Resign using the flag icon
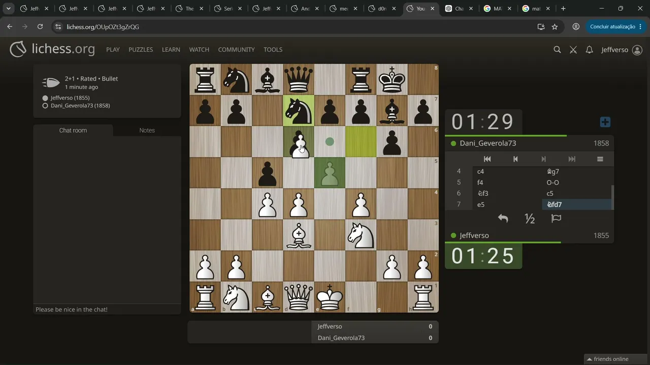The width and height of the screenshot is (650, 365). [556, 218]
